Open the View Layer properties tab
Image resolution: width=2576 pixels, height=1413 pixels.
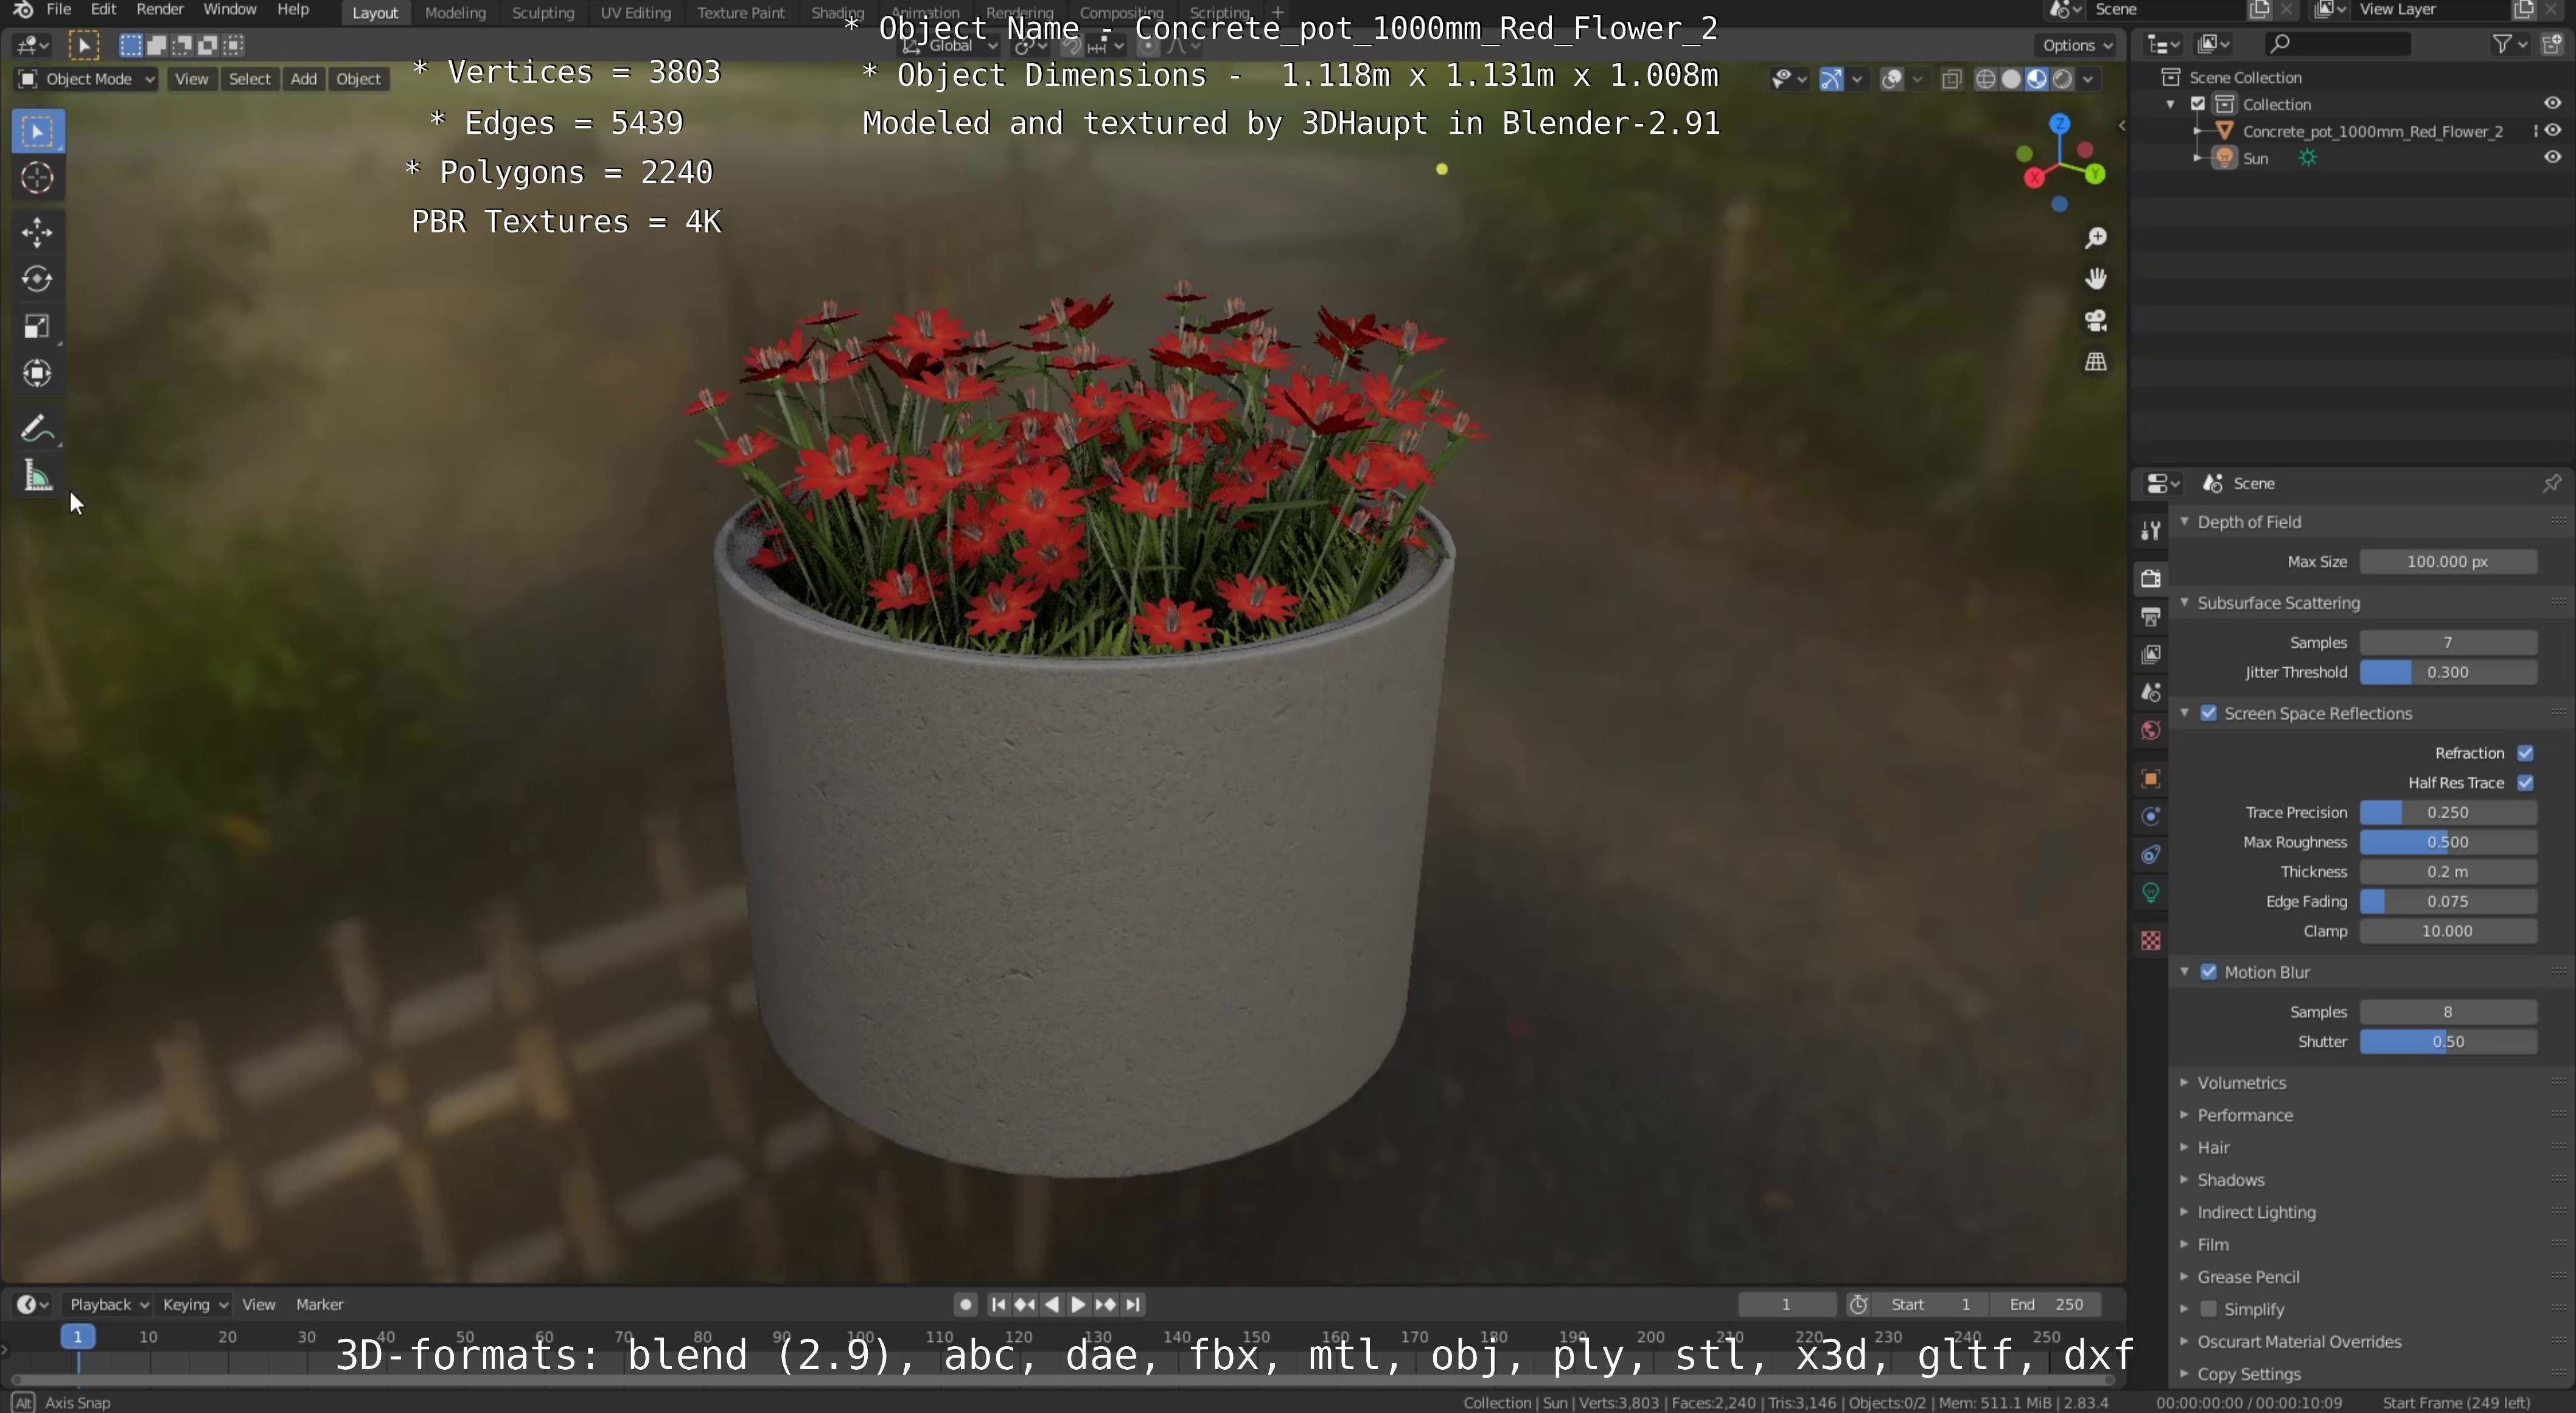[x=2150, y=654]
